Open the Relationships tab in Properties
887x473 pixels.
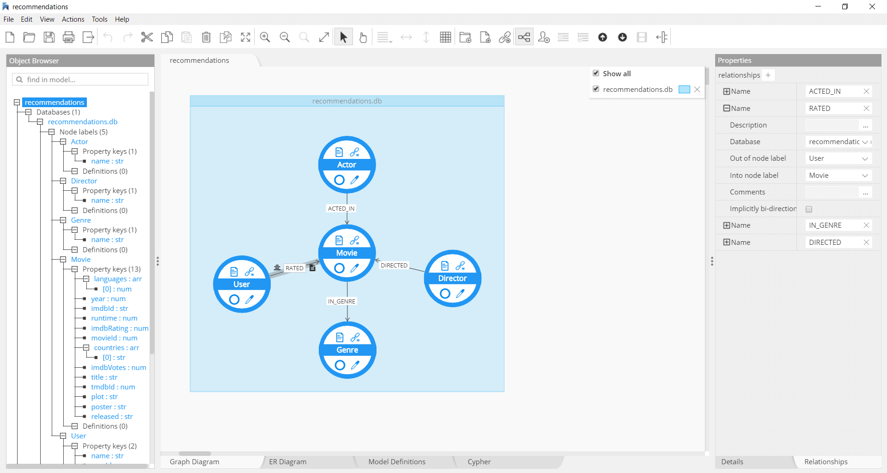pyautogui.click(x=826, y=462)
